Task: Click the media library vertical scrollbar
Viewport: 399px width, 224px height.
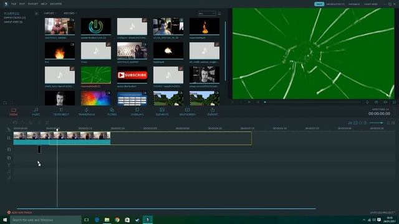Action: pos(225,51)
